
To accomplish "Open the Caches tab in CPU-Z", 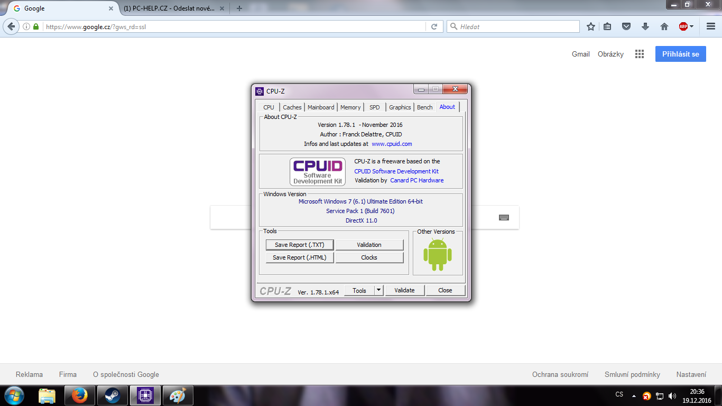I will pos(292,107).
